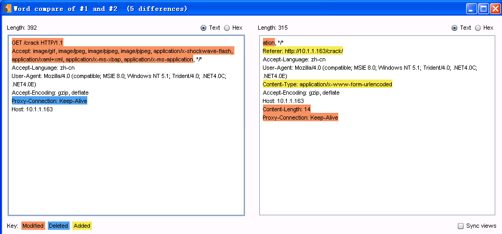Screen dimensions: 502x234
Task: Minimize the Word compare window
Action: point(471,9)
